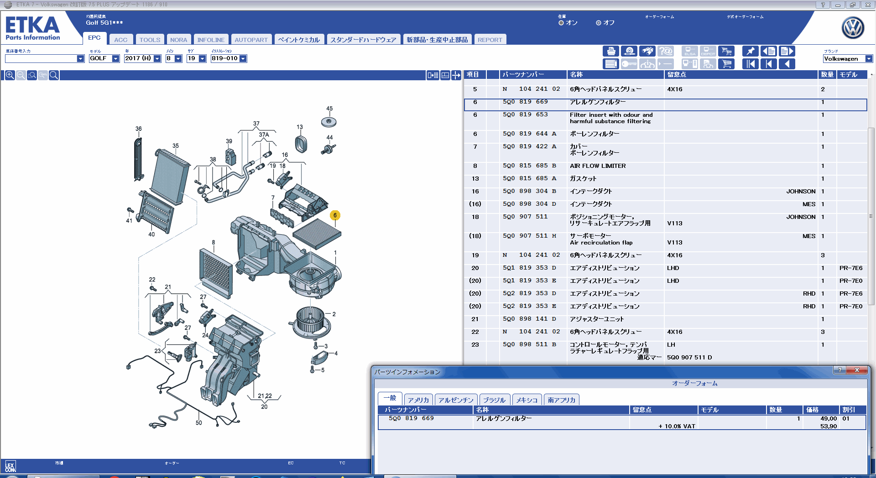Screen dimensions: 876x478
Task: Zoom in on the illustration
Action: pyautogui.click(x=10, y=75)
